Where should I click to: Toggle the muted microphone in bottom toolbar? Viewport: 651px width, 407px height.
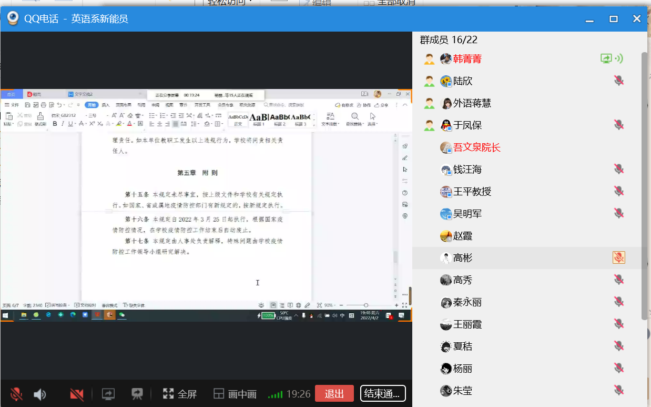click(x=16, y=394)
